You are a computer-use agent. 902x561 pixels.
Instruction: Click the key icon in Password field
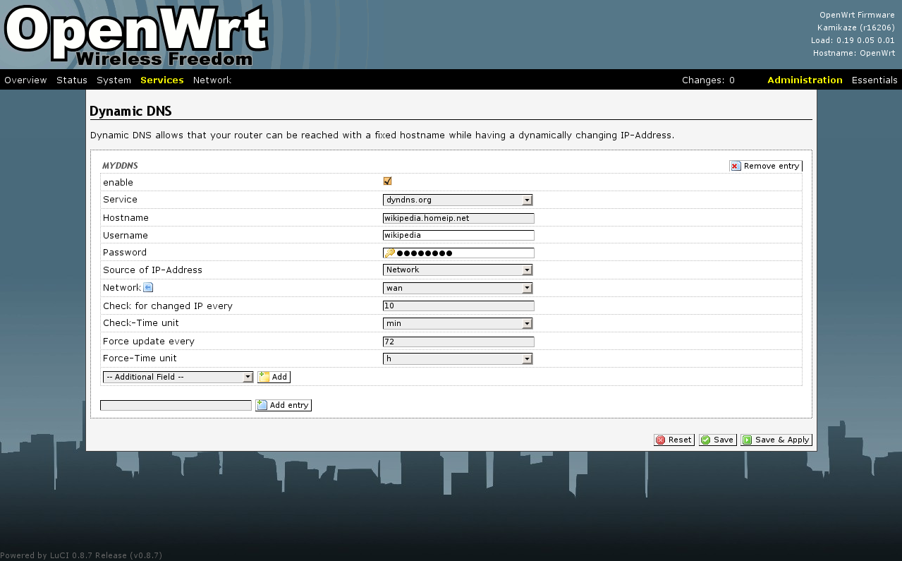(x=389, y=253)
